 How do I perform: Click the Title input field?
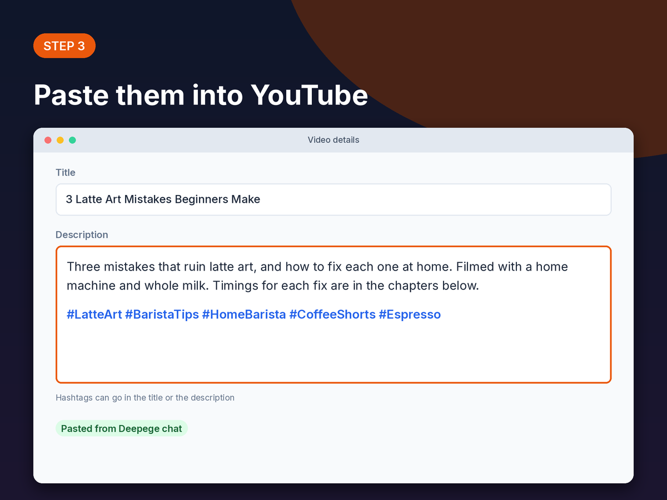tap(333, 199)
